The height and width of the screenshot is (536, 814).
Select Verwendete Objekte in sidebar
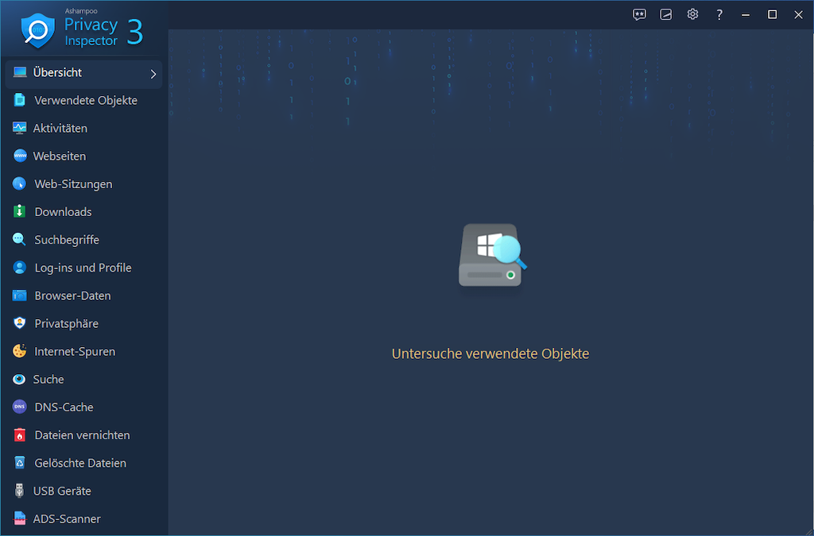(x=85, y=101)
